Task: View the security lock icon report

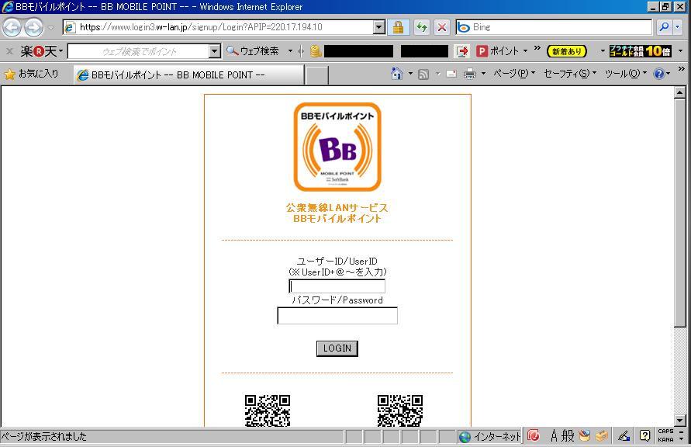Action: (x=399, y=27)
